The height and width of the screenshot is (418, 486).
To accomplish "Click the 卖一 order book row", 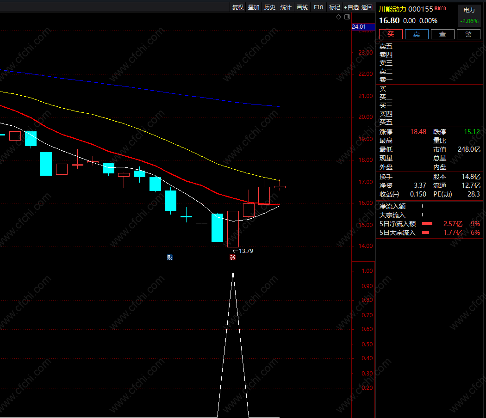I will (x=430, y=80).
